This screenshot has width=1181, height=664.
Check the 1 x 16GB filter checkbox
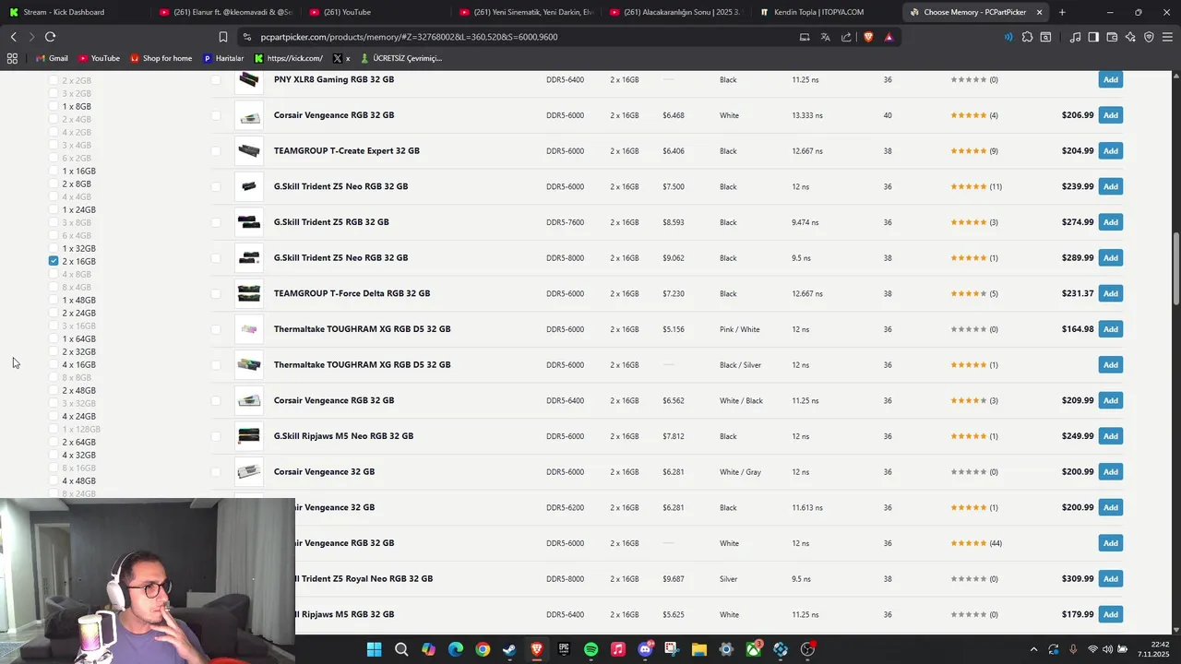click(54, 171)
